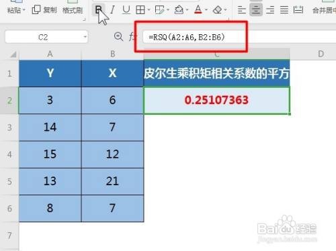Click distributed alignment icon

(x=298, y=10)
